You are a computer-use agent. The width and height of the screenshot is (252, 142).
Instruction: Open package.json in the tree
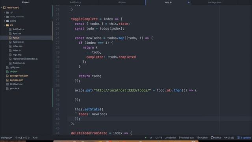pos(17,80)
